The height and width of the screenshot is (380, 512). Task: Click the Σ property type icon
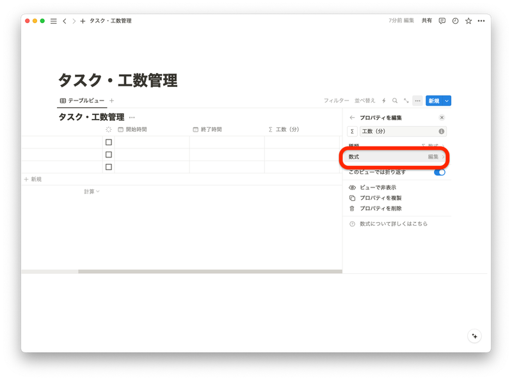(x=351, y=132)
